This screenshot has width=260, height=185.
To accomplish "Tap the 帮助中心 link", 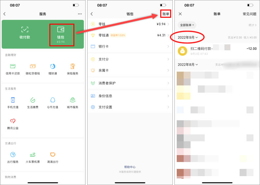I will 130,167.
